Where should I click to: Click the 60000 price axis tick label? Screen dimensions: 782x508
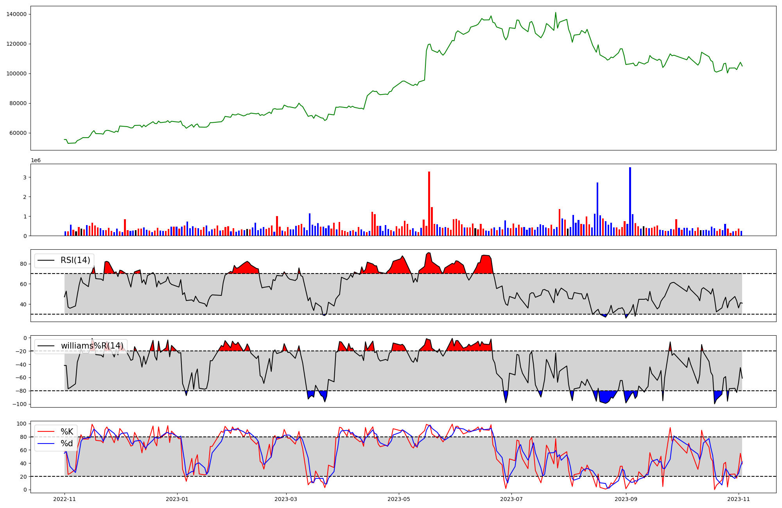18,133
